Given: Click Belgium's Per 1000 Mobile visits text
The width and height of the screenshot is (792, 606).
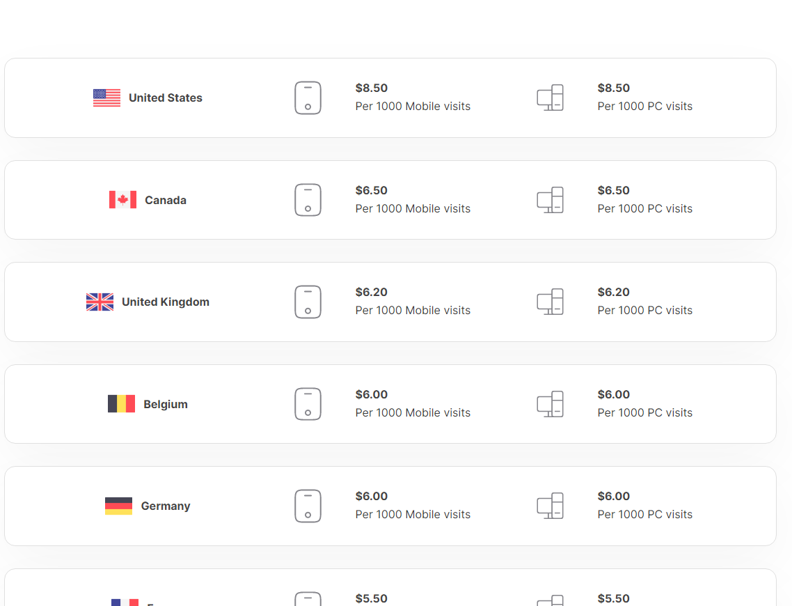Looking at the screenshot, I should [x=413, y=413].
